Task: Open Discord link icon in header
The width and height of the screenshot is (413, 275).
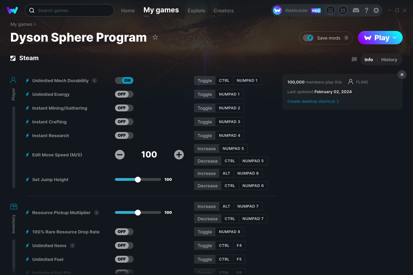Action: 356,10
